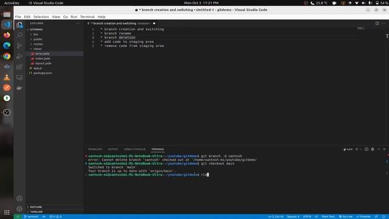Expand the bin folder
389x219 pixels.
pyautogui.click(x=55, y=34)
